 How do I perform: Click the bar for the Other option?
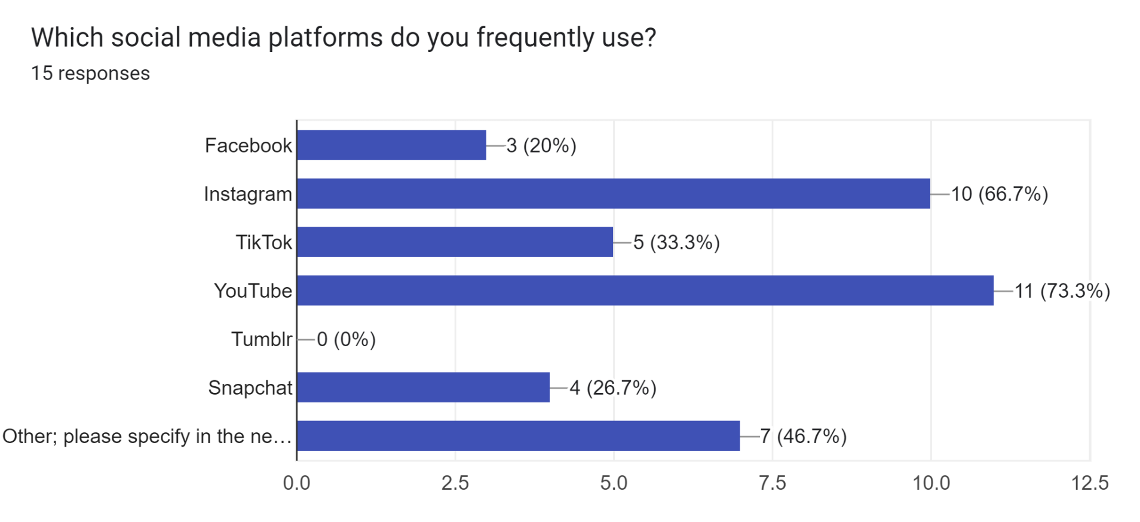[518, 436]
